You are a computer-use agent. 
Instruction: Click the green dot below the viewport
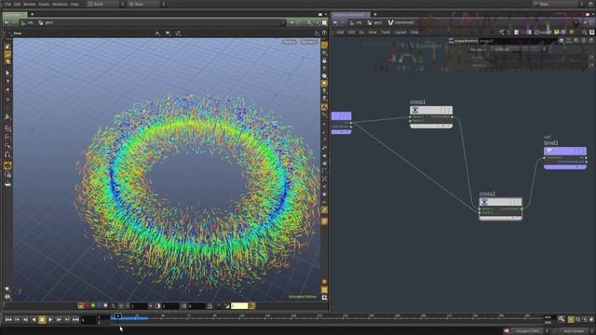point(93,306)
